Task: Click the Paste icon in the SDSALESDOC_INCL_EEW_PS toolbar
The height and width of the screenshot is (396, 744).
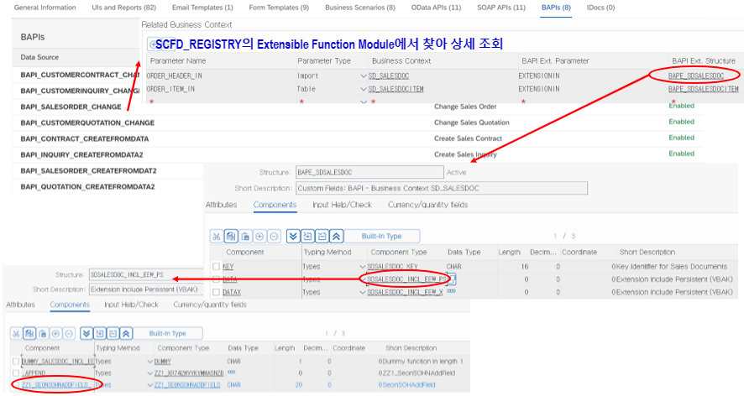Action: click(43, 334)
